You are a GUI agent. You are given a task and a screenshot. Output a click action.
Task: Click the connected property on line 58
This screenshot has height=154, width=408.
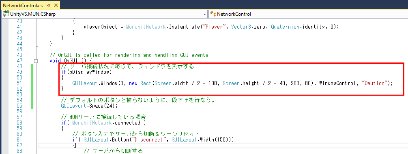[x=127, y=123]
